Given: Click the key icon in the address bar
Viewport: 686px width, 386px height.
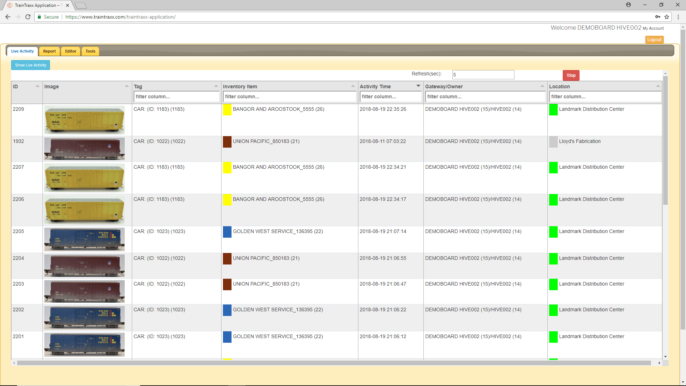Looking at the screenshot, I should pos(658,17).
